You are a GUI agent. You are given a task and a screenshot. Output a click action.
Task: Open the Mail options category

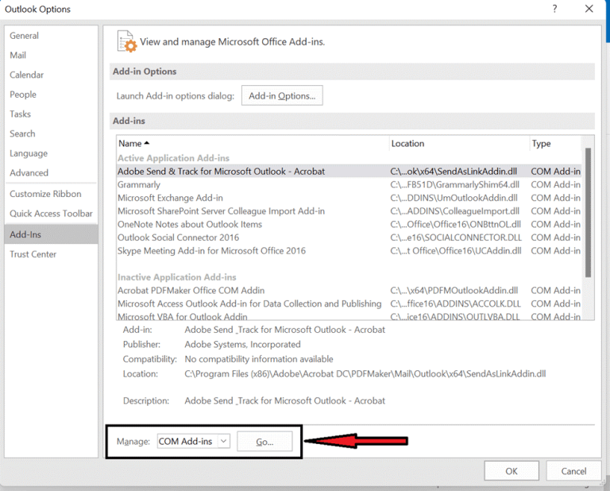click(x=18, y=56)
